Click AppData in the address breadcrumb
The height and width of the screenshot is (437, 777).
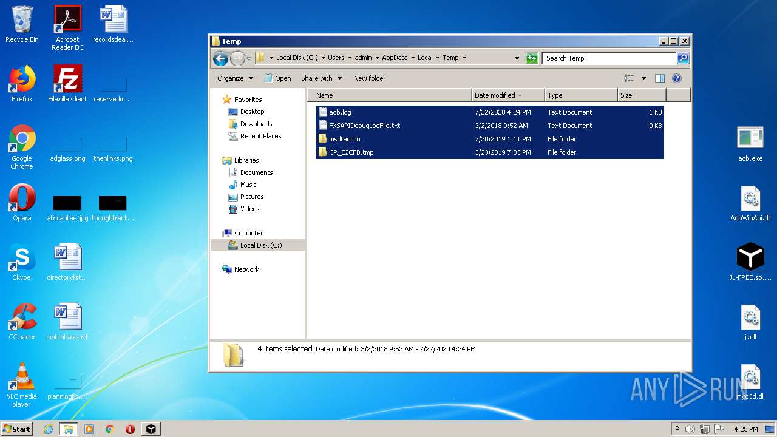tap(395, 58)
